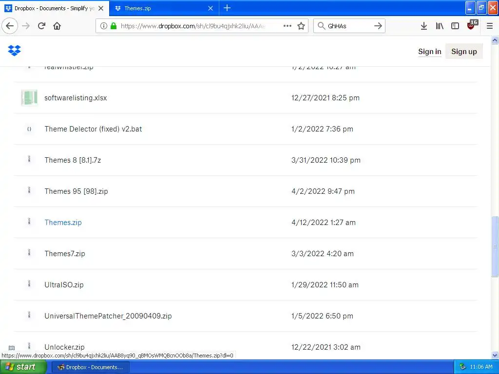The width and height of the screenshot is (499, 374).
Task: Click the vertical scrollbar thumb
Action: click(x=495, y=246)
